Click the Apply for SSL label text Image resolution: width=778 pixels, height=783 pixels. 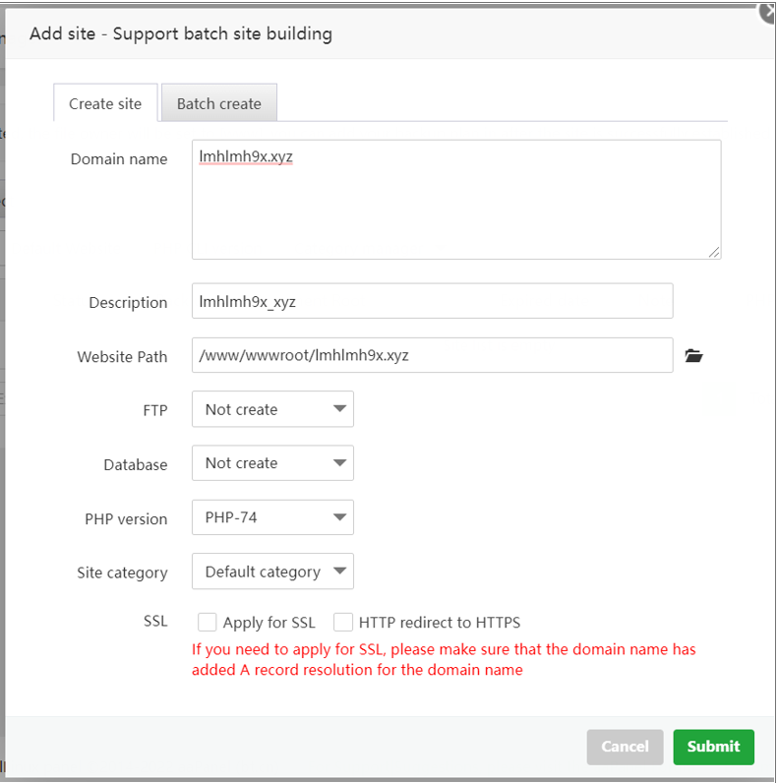coord(269,623)
